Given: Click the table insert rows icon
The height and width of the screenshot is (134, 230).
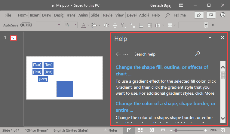Looking at the screenshot, I should pyautogui.click(x=141, y=25).
